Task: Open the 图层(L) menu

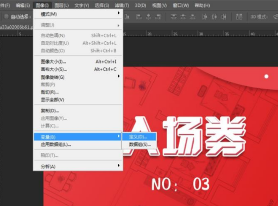Action: pyautogui.click(x=61, y=5)
